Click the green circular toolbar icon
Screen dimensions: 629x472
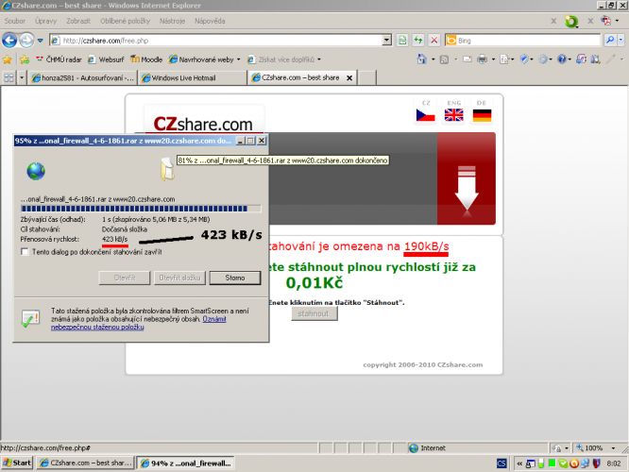571,21
